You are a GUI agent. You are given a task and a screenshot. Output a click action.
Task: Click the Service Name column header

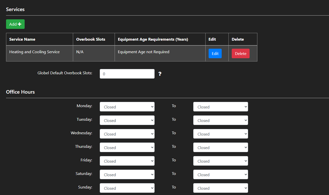22,39
